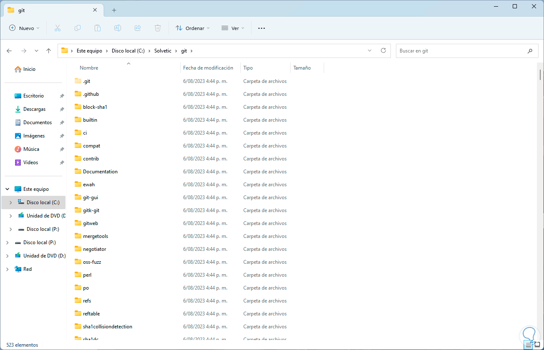Select the Documentation folder
544x350 pixels.
[100, 172]
